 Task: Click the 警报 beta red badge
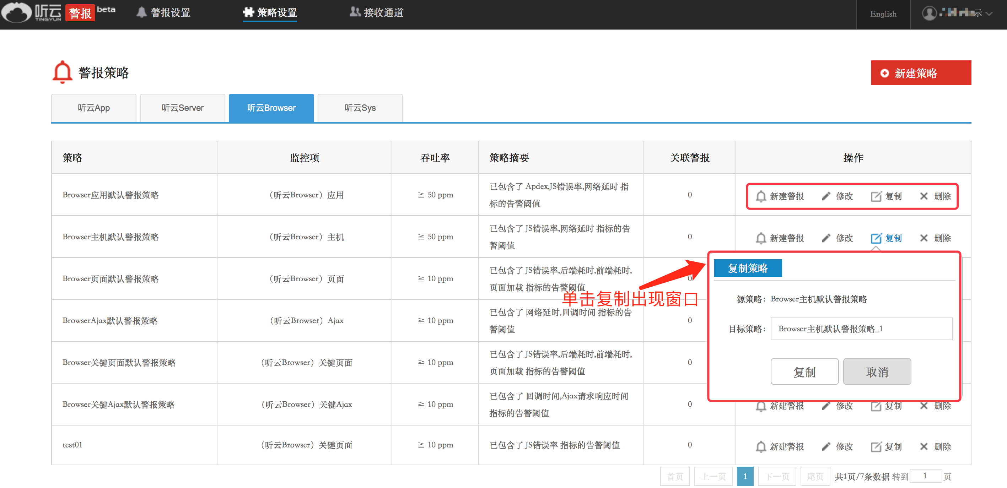[80, 13]
